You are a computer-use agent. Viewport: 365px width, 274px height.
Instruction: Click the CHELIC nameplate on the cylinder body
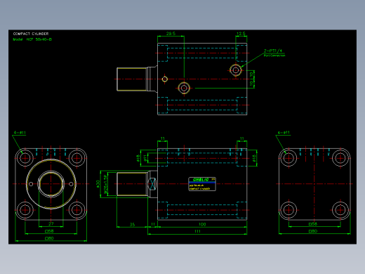202,184
